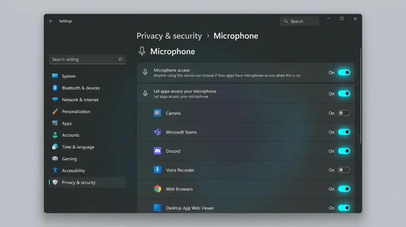Open Gaming label in sidebar

(69, 159)
